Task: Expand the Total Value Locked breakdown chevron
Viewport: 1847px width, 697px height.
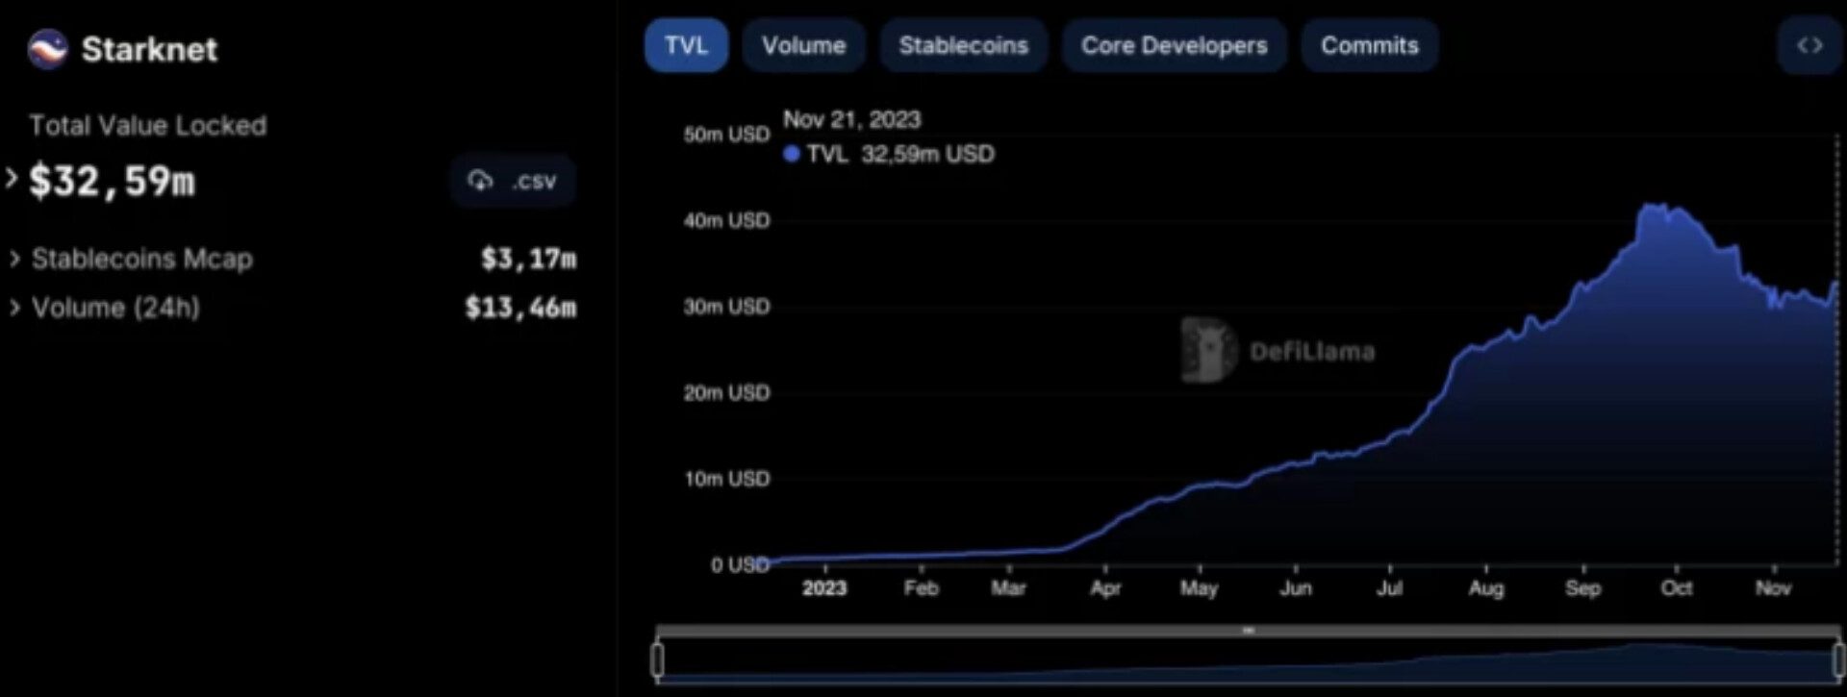Action: [12, 178]
